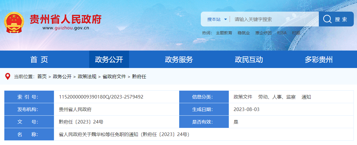Click breadcrumb link 政策法规
This screenshot has width=357, height=145.
click(87, 76)
